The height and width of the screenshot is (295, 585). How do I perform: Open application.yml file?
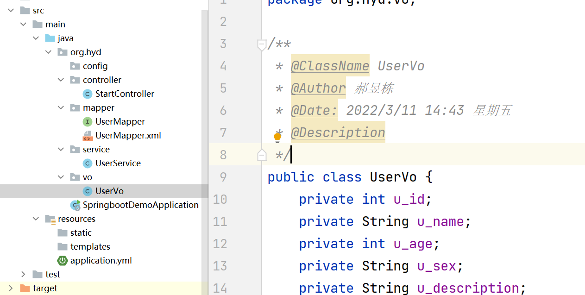pos(101,260)
